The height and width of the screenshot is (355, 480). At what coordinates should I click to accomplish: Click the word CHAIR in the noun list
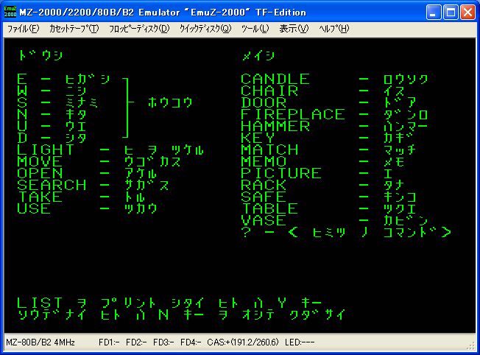point(269,91)
